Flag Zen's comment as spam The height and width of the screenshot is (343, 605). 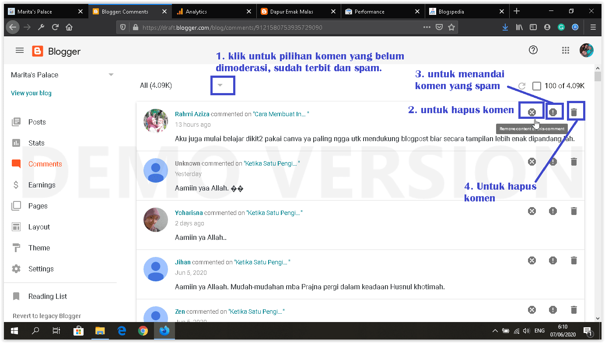[553, 310]
